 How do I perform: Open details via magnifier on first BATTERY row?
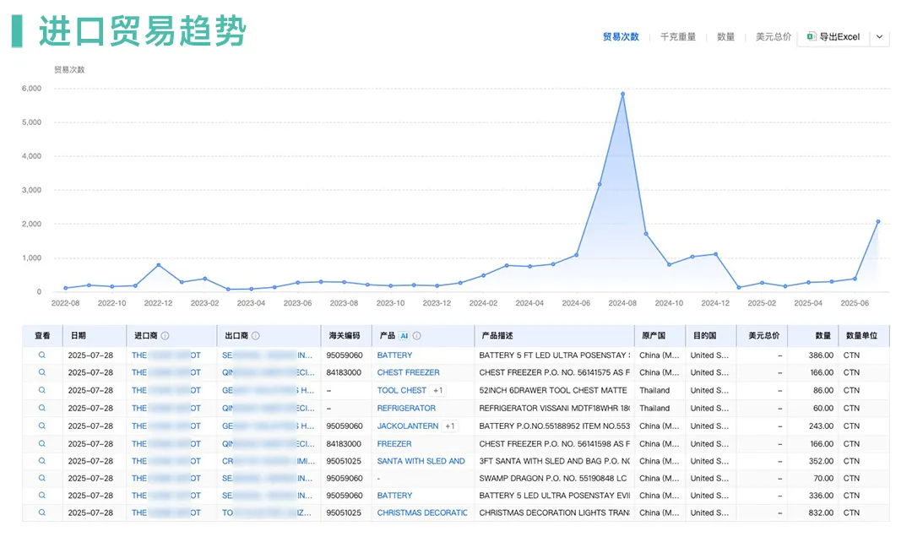41,355
